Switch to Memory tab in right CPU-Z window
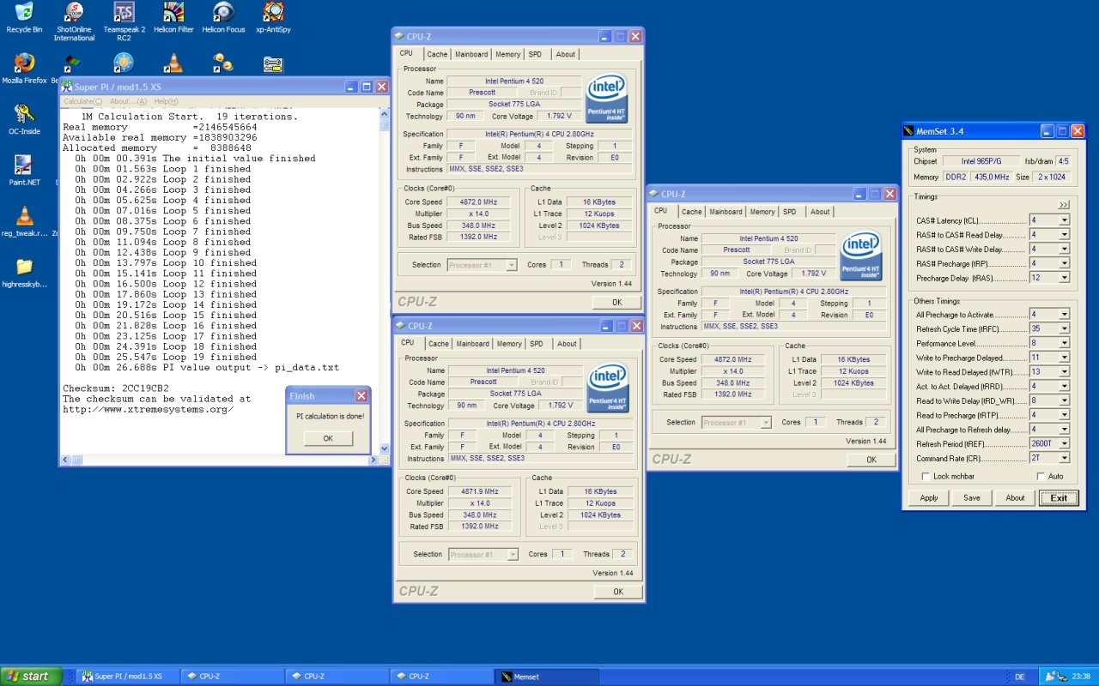Image resolution: width=1099 pixels, height=686 pixels. [762, 212]
